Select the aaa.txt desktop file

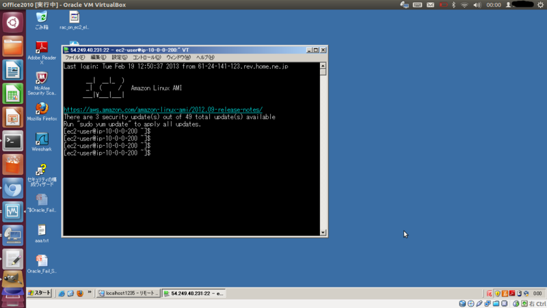coord(42,233)
